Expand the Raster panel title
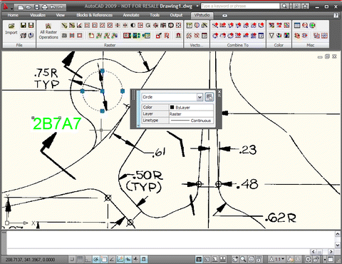This screenshot has width=342, height=264. pos(110,45)
